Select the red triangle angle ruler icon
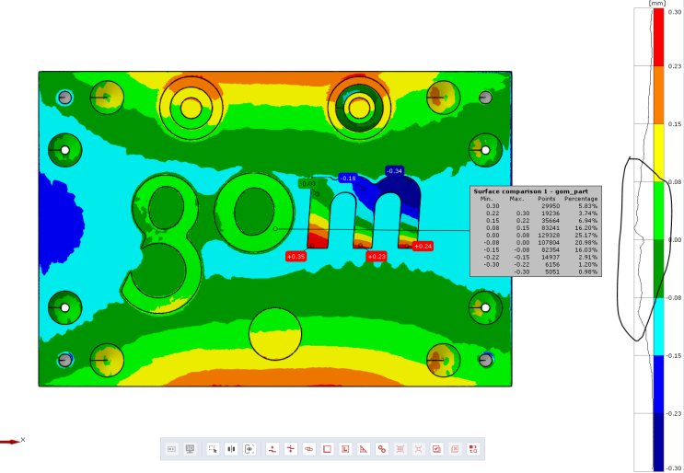 [x=364, y=448]
